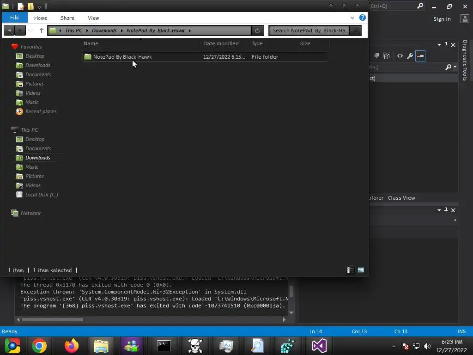Click Sign in in Visual Studio

pyautogui.click(x=442, y=19)
